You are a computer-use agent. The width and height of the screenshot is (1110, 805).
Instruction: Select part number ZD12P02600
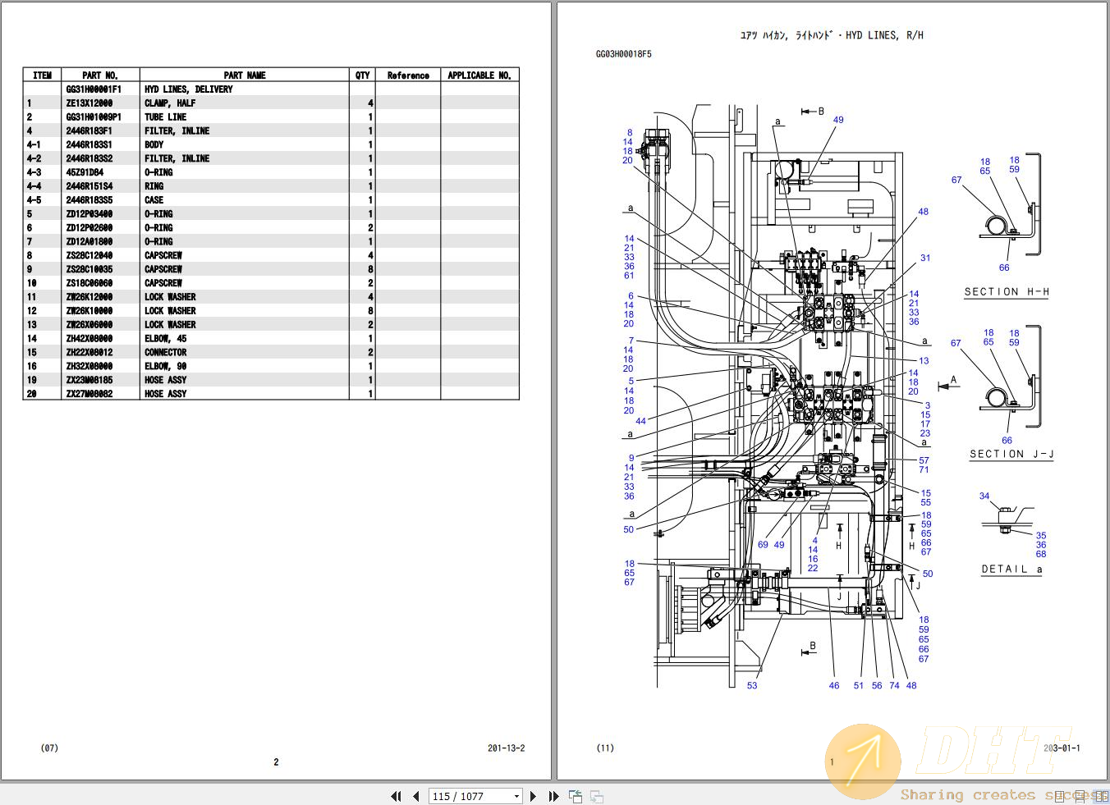coord(89,228)
